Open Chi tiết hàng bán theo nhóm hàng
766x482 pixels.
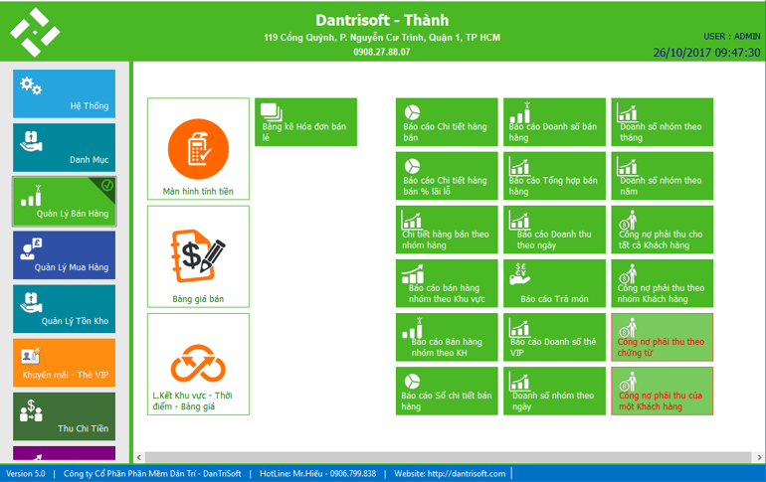[447, 230]
